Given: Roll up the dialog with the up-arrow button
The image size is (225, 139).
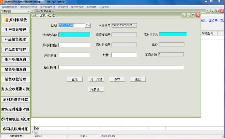Looking at the screenshot, I should [x=183, y=15].
